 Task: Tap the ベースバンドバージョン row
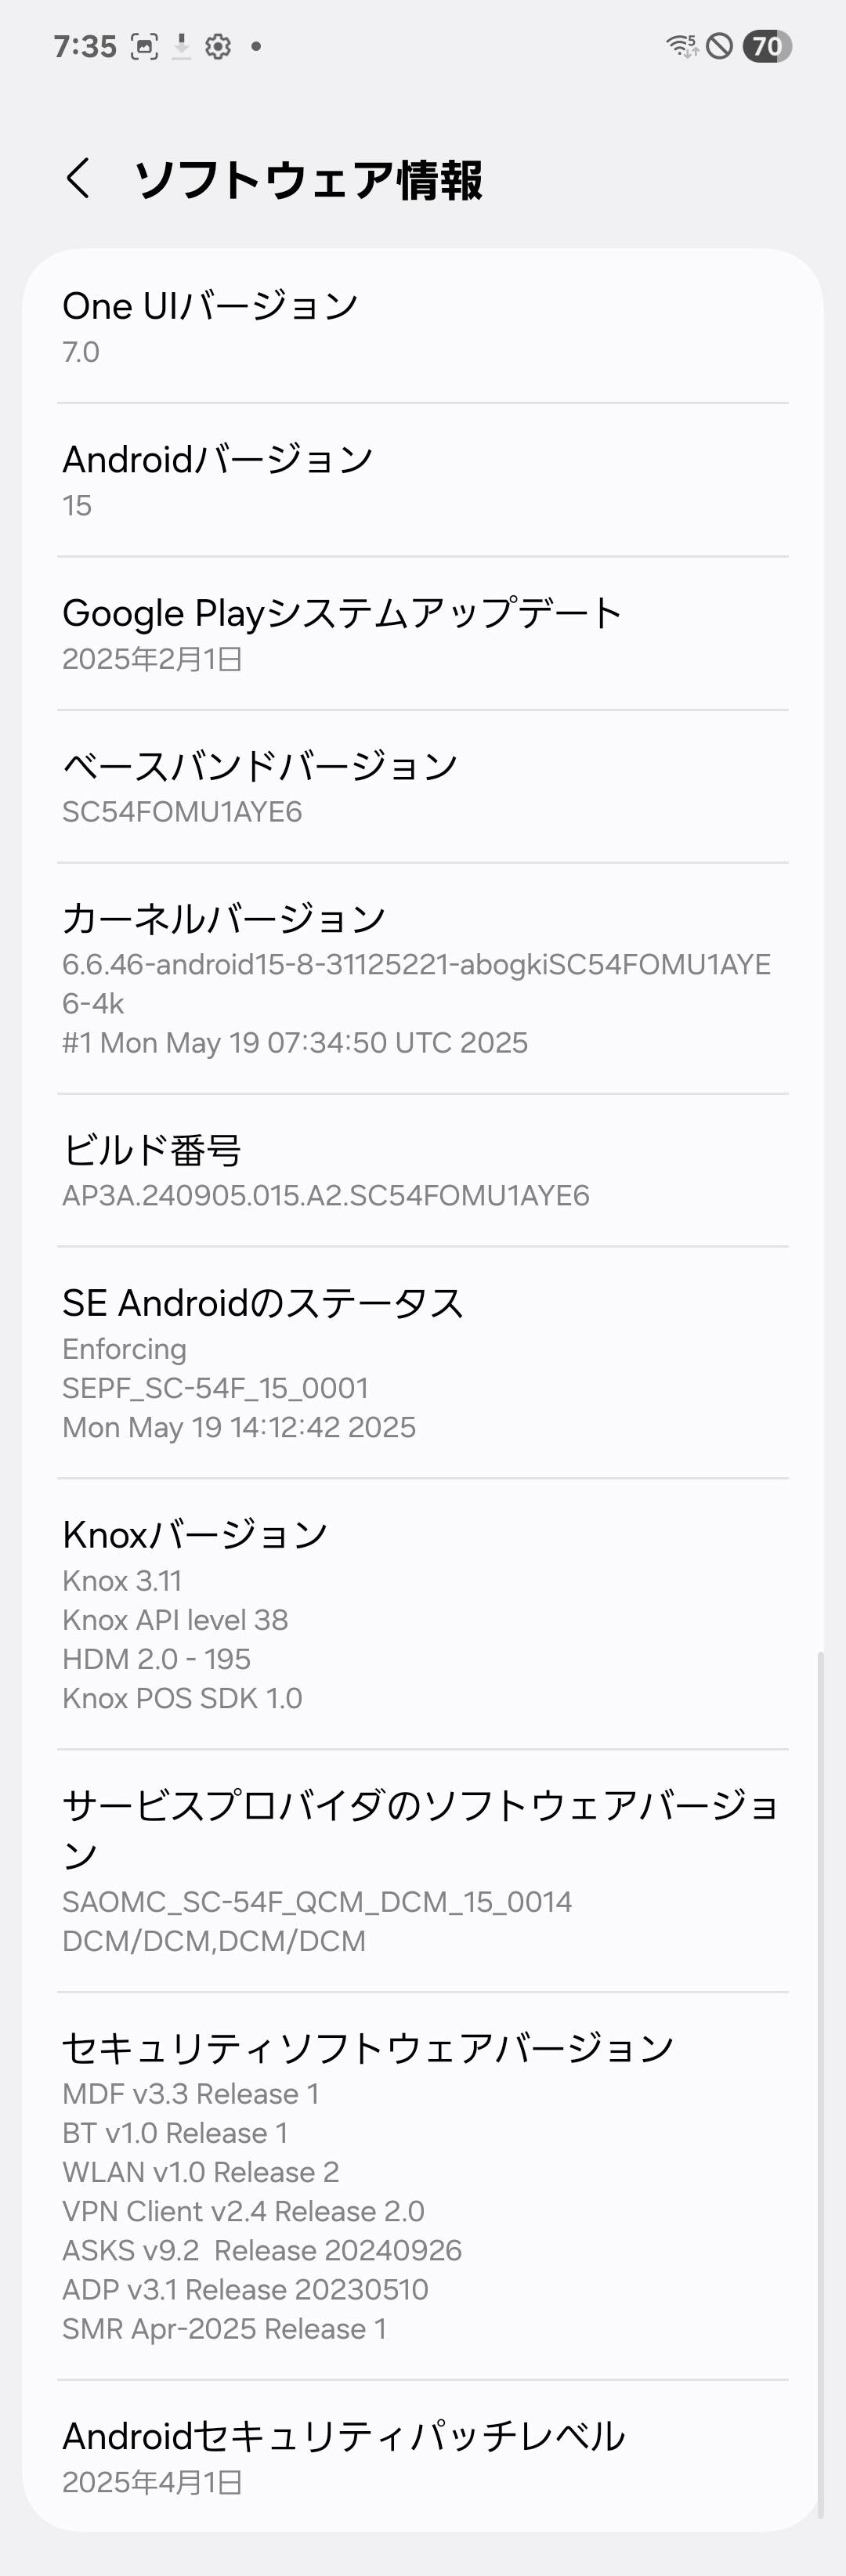coord(423,787)
